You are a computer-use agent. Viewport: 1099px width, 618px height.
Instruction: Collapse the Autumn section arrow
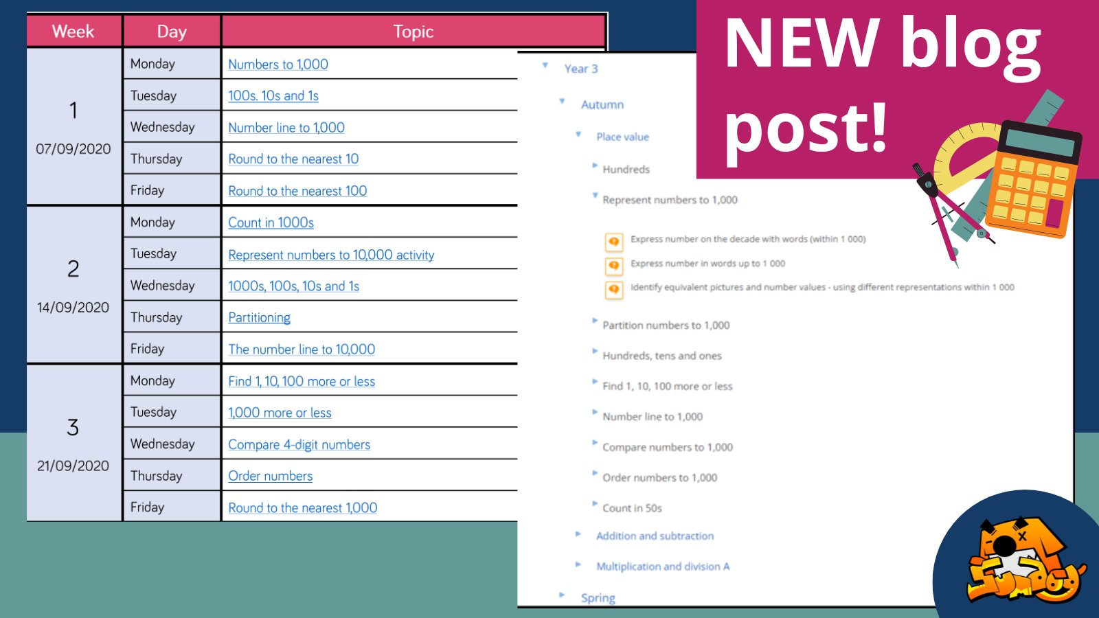coord(562,102)
